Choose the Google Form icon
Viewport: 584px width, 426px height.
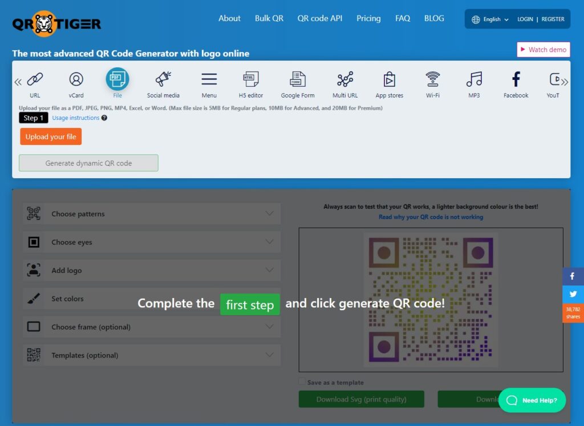coord(298,79)
